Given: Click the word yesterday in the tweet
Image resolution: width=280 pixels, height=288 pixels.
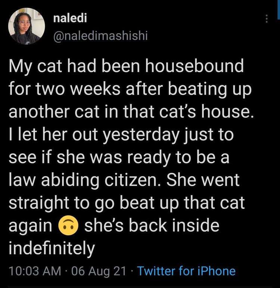Looking at the screenshot, I should (x=141, y=134).
